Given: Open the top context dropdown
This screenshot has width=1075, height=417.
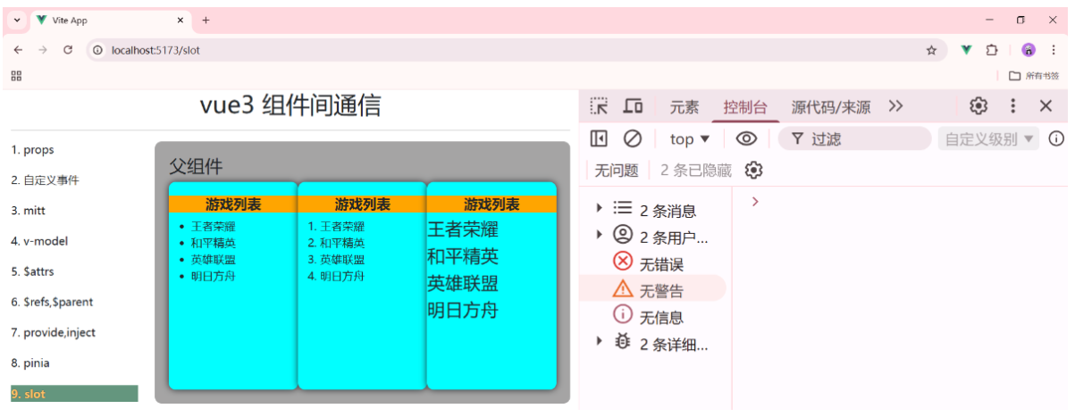Looking at the screenshot, I should coord(690,138).
